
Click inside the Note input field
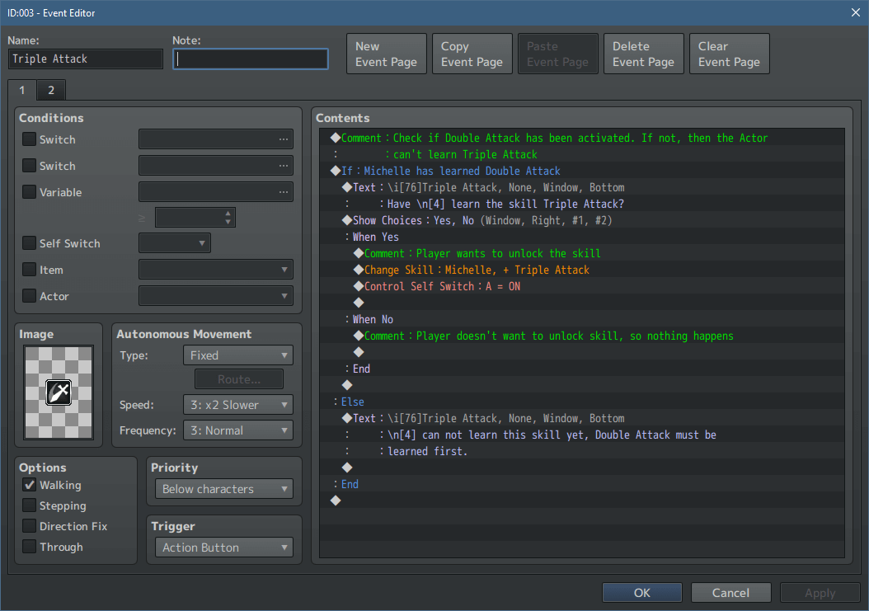click(250, 59)
